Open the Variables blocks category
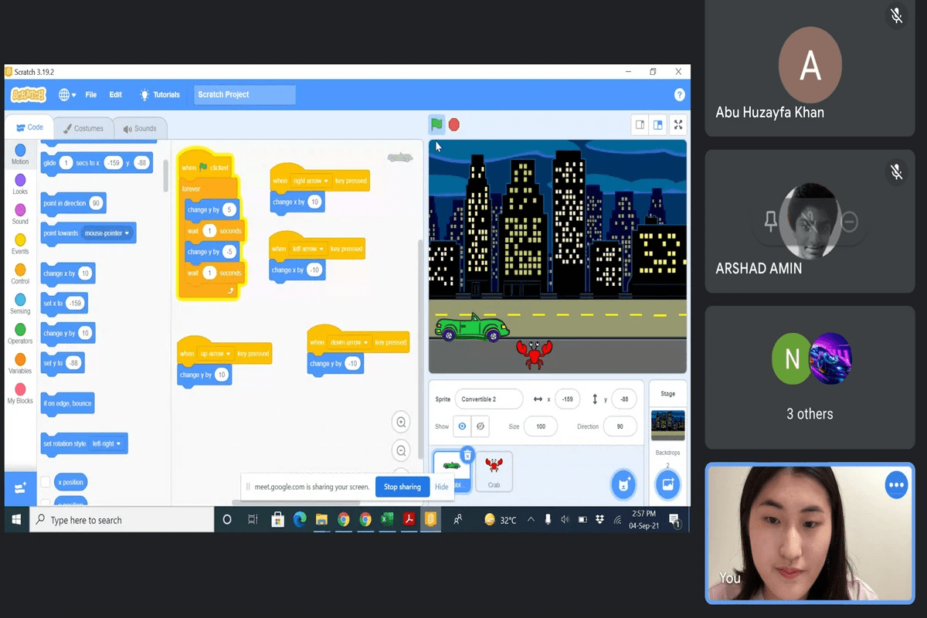 point(20,364)
